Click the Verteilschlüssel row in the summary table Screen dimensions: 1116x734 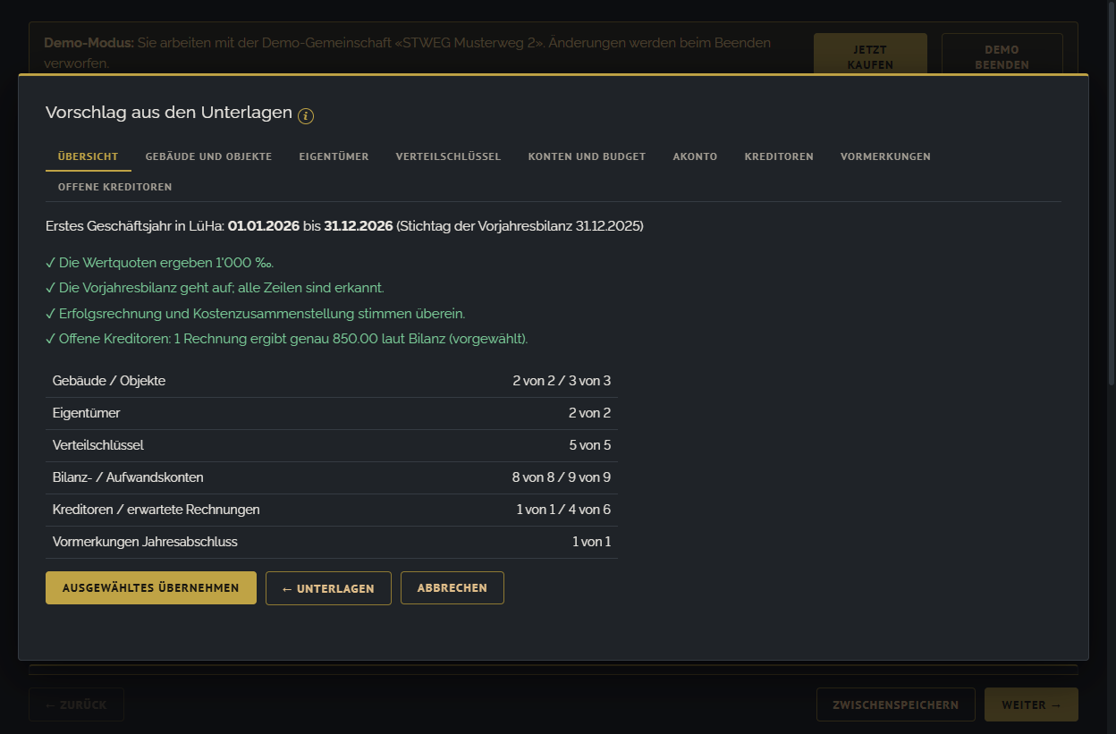[332, 445]
